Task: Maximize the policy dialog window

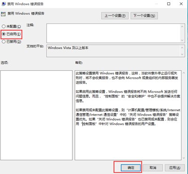Action: point(169,4)
